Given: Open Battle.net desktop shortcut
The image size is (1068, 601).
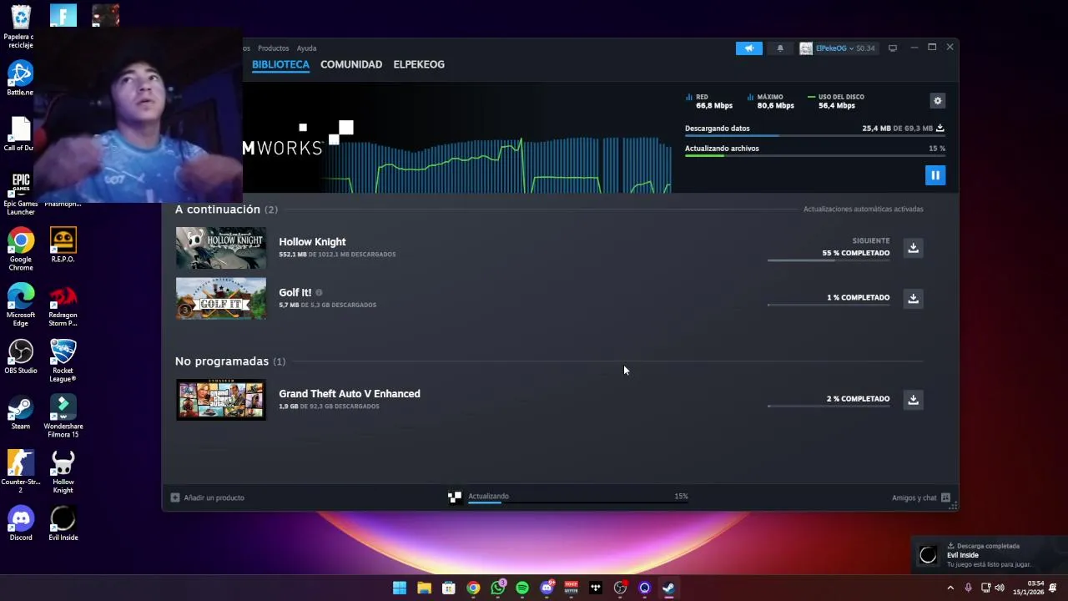Looking at the screenshot, I should point(21,78).
